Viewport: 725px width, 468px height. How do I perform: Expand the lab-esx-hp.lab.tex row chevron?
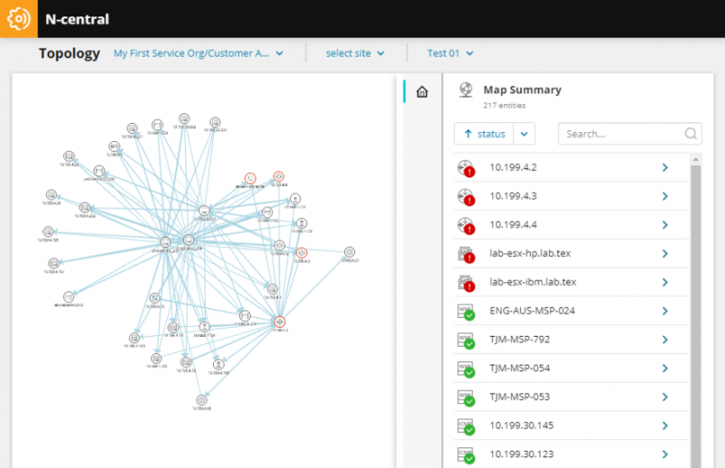[665, 253]
